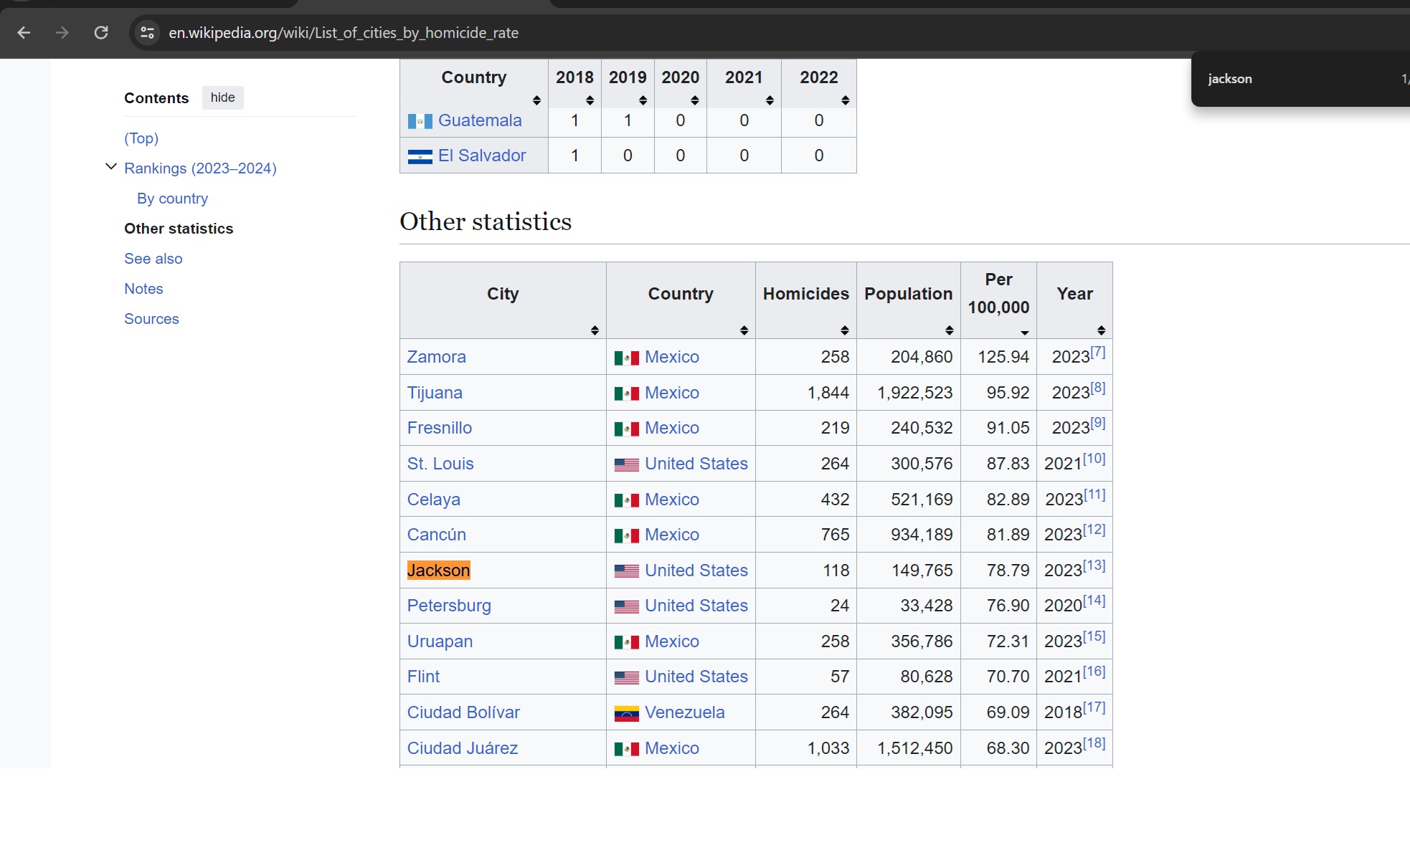The height and width of the screenshot is (845, 1410).
Task: Open the Tijuana city link
Action: point(435,393)
